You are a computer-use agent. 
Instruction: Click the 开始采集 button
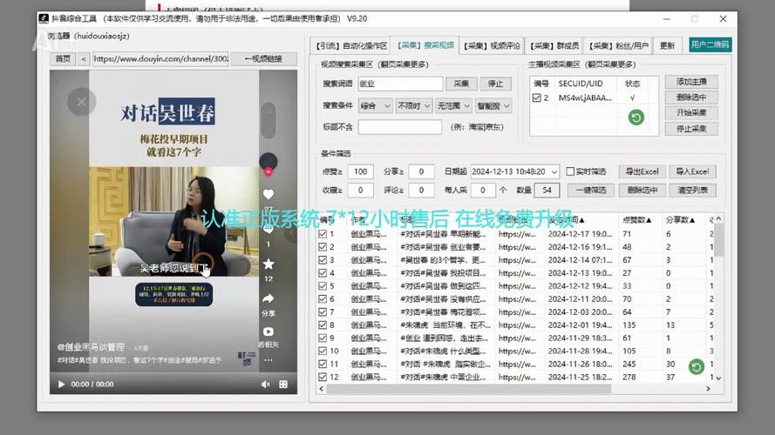pyautogui.click(x=691, y=113)
